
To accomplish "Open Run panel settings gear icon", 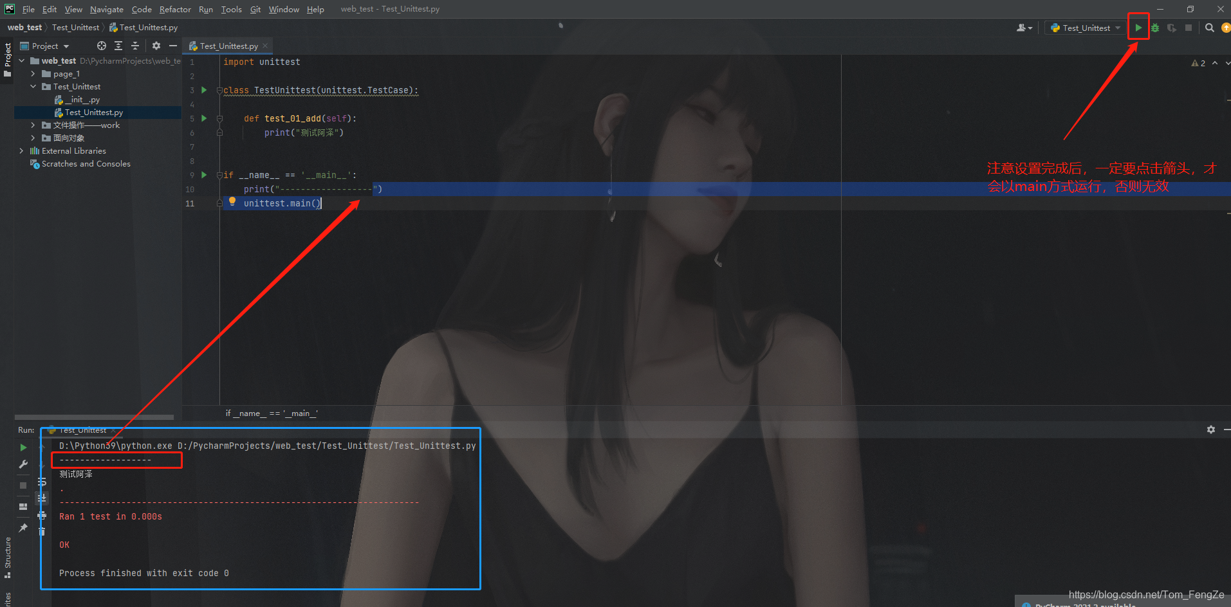I will click(1210, 430).
